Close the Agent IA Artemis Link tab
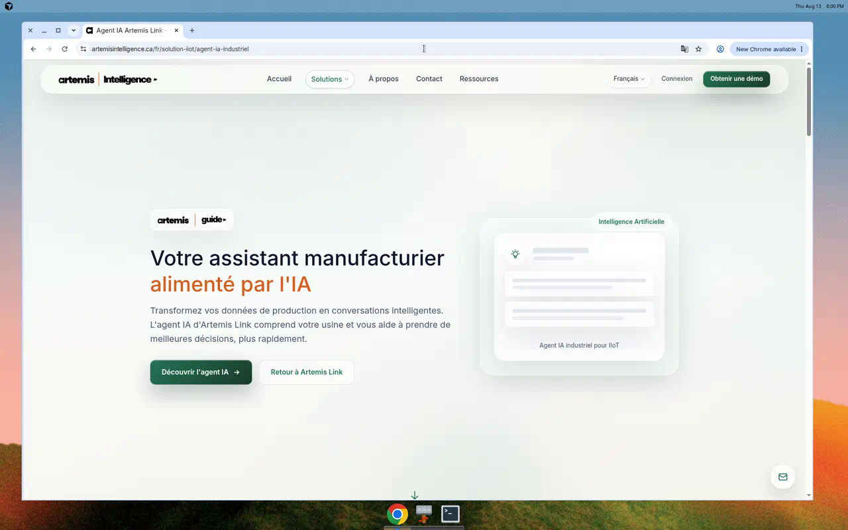This screenshot has height=530, width=848. [176, 30]
